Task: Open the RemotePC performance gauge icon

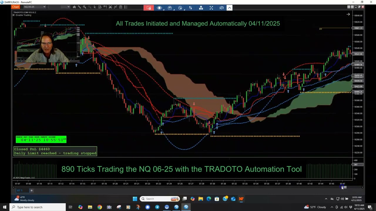Action: click(x=180, y=8)
